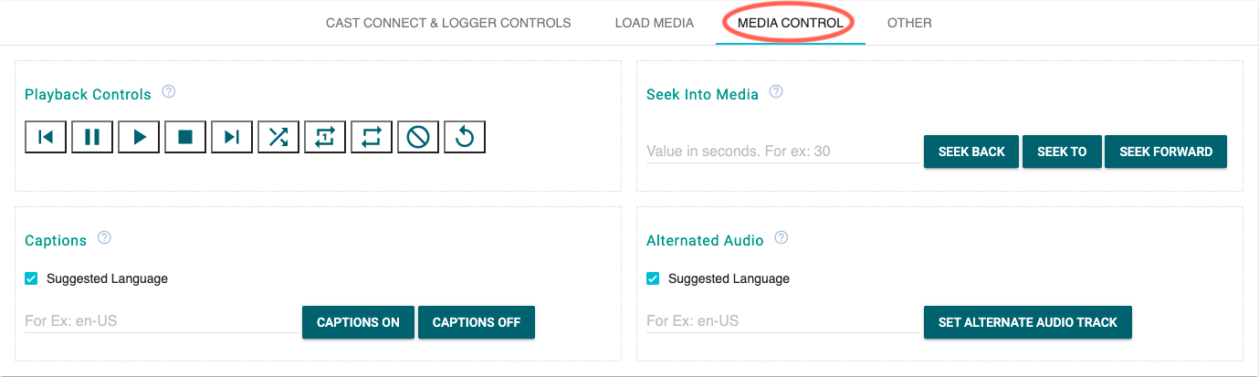Uncheck Suggested Language under Captions
The height and width of the screenshot is (377, 1259).
tap(31, 278)
